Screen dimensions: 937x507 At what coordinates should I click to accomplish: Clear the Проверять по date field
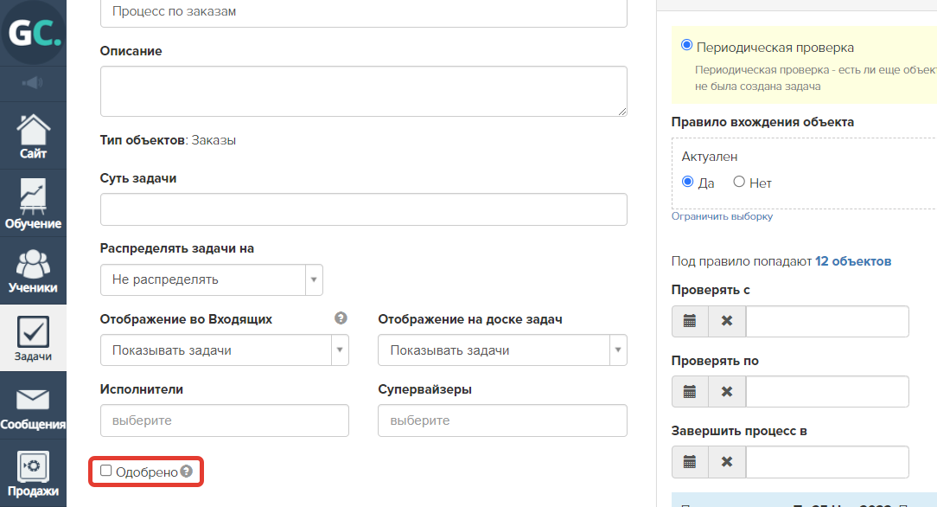tap(727, 392)
